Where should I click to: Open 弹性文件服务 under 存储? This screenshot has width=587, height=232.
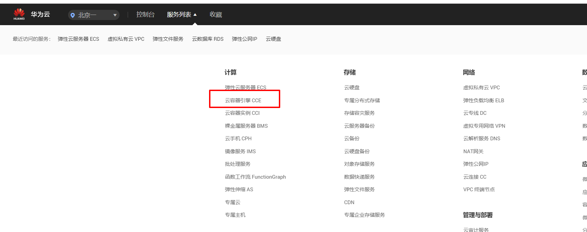point(360,190)
